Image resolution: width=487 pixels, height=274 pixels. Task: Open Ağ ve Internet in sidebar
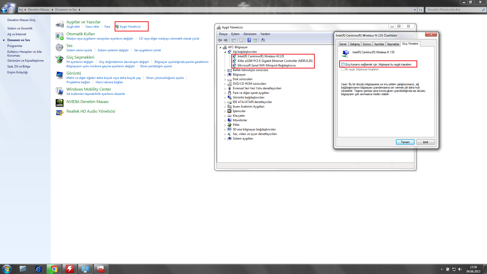tap(17, 34)
